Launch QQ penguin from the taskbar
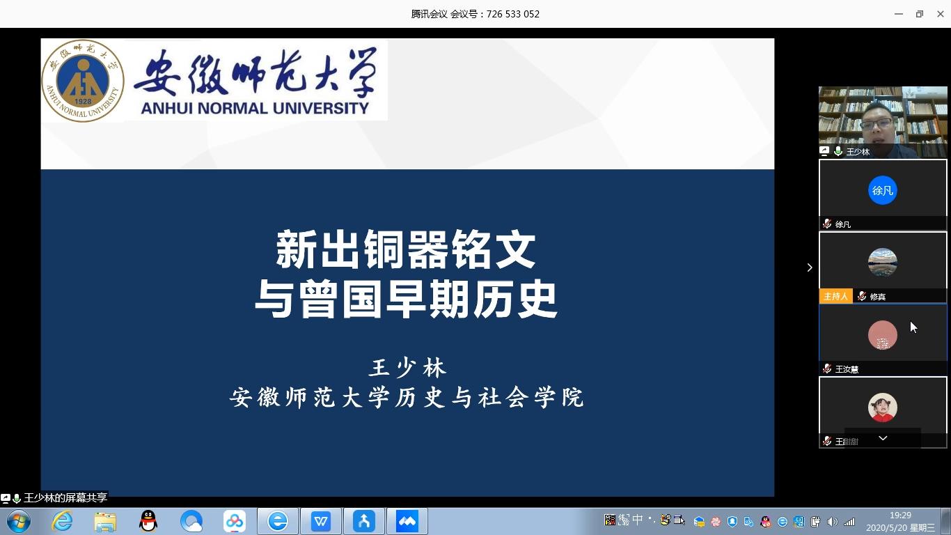Screen dimensions: 951x535 [x=148, y=521]
